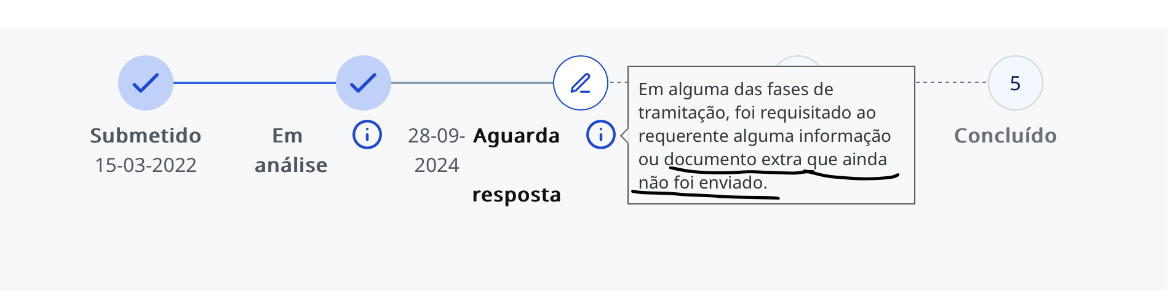This screenshot has width=1170, height=296.
Task: Click the Submetido step label
Action: click(x=146, y=136)
